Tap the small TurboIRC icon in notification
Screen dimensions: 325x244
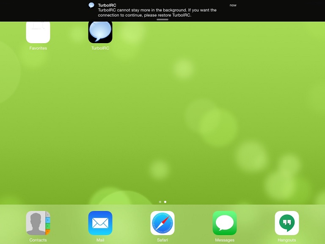[91, 5]
